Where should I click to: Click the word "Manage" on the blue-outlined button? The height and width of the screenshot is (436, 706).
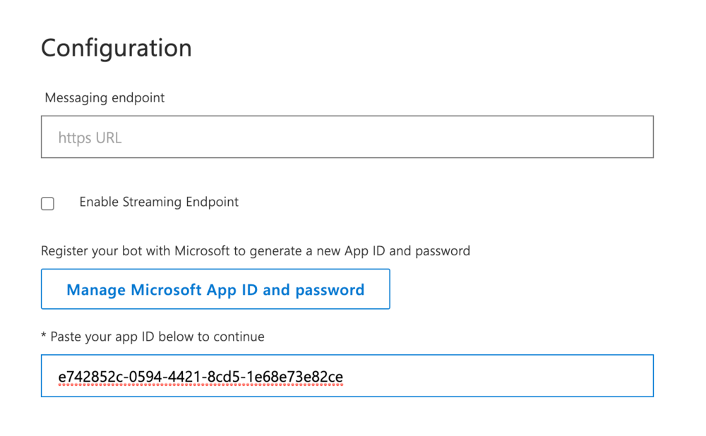[x=96, y=290]
